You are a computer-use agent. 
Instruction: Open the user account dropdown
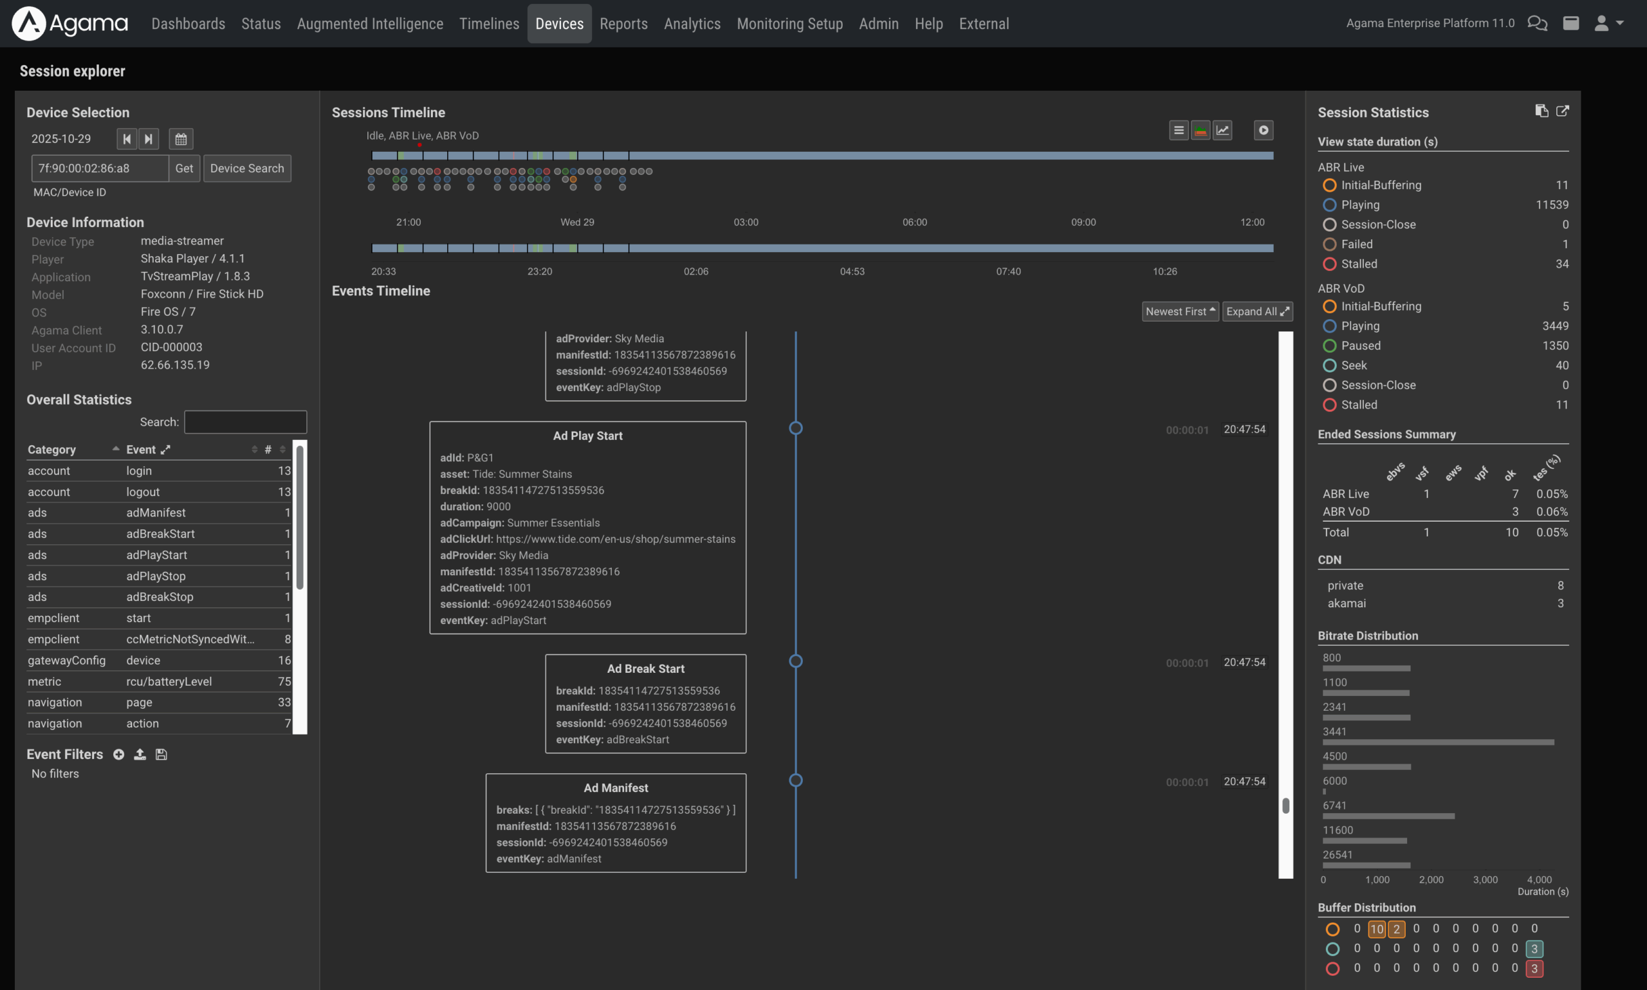pyautogui.click(x=1608, y=23)
